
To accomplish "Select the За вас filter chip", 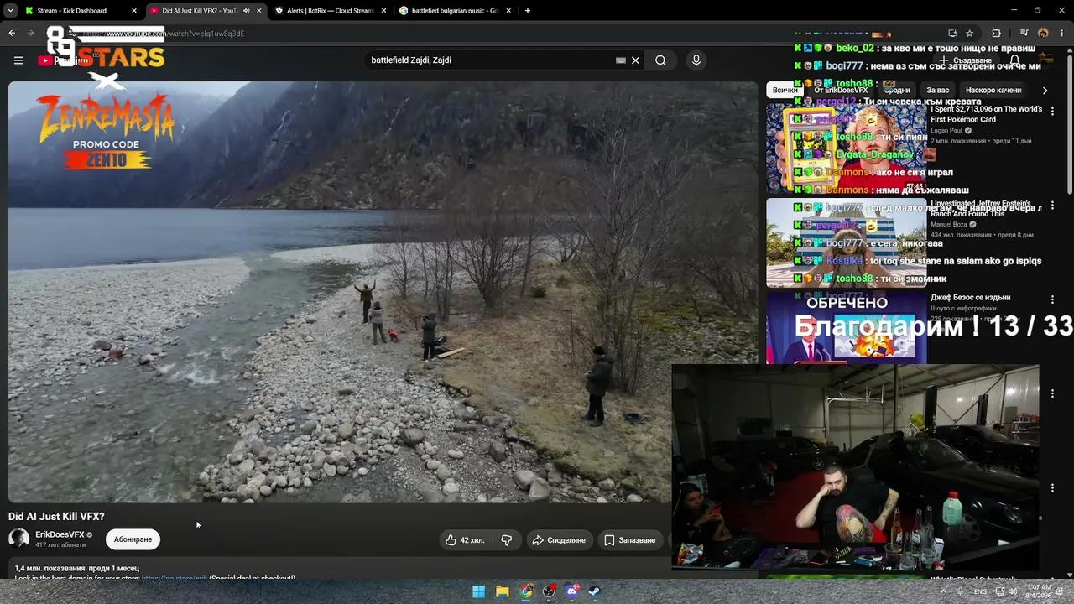I will 937,90.
